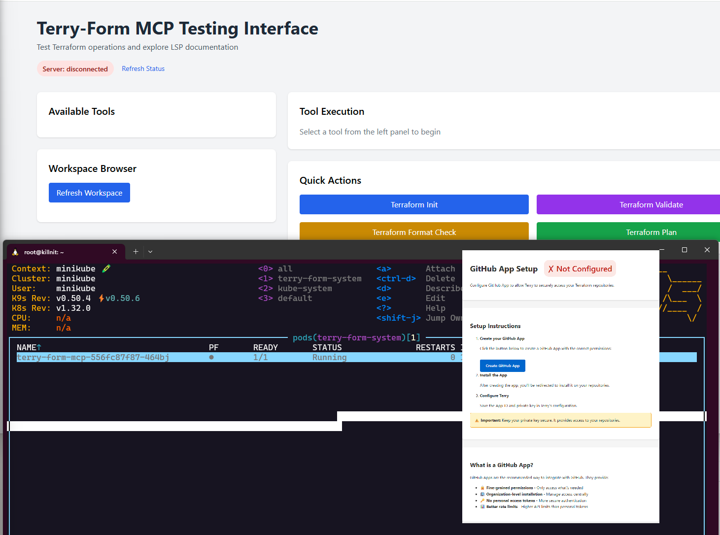Open a new terminal tab with the plus icon
The width and height of the screenshot is (720, 535).
136,252
